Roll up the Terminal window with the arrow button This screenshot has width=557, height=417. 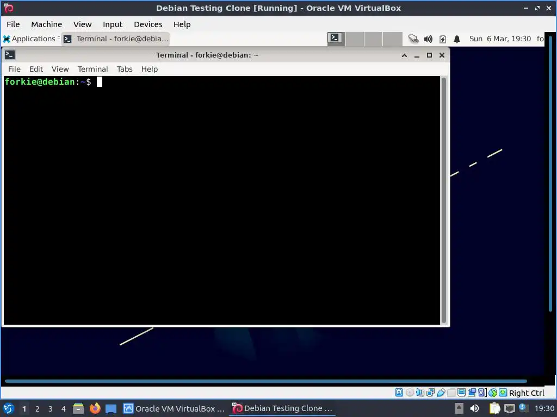click(x=404, y=55)
